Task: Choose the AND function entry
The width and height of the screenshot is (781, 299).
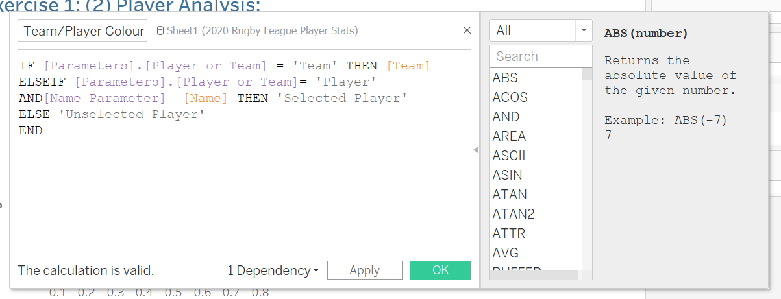Action: point(506,117)
